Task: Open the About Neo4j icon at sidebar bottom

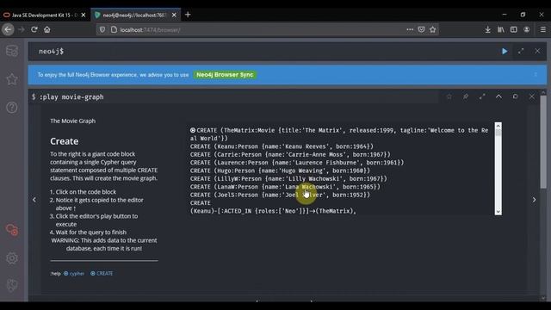Action: [12, 285]
